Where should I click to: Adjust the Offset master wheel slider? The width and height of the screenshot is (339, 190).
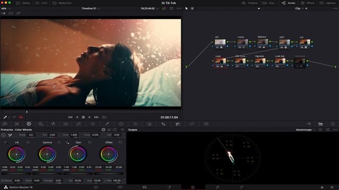click(109, 174)
